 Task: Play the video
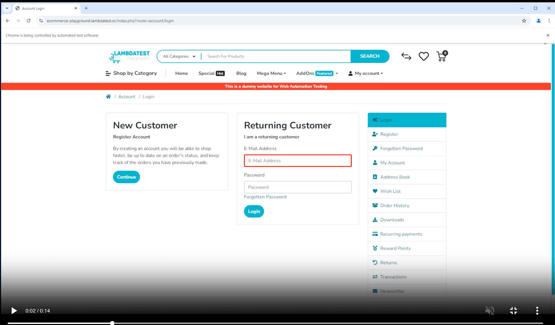tap(14, 310)
